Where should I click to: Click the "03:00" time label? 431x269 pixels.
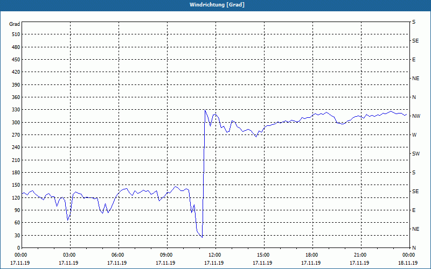69,255
